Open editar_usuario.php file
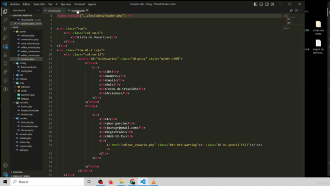330x186 pixels. [30, 55]
